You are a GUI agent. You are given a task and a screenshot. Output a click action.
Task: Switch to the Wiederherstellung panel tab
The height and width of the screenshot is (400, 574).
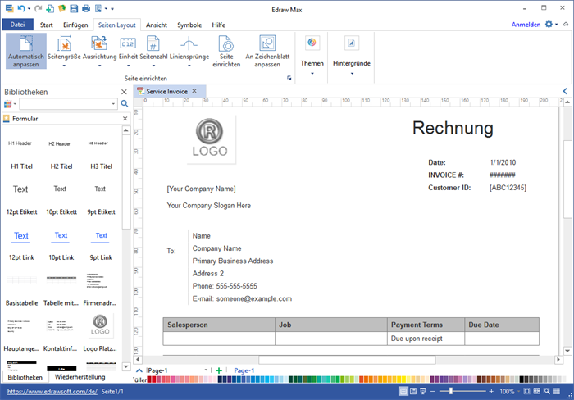click(80, 377)
